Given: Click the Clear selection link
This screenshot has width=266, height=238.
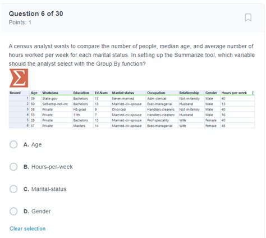Looking at the screenshot, I should [27, 228].
